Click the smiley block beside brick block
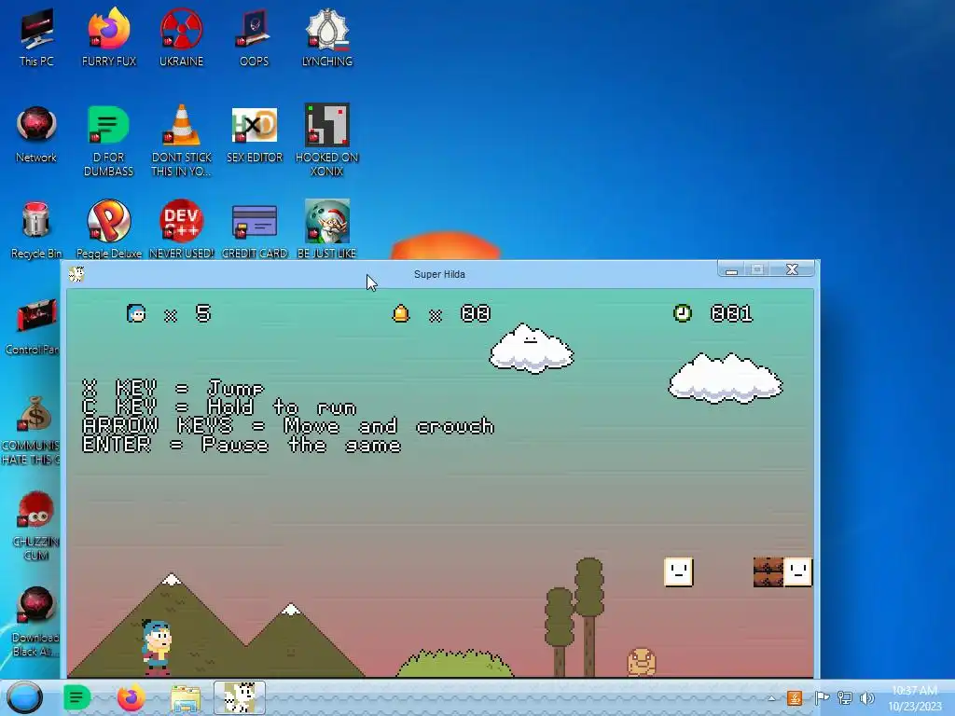Screen dimensions: 955x716 click(798, 571)
